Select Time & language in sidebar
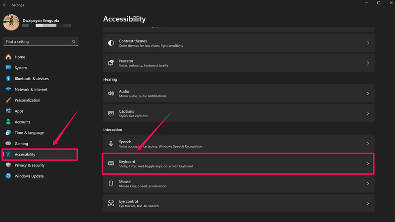The image size is (395, 222). point(29,133)
